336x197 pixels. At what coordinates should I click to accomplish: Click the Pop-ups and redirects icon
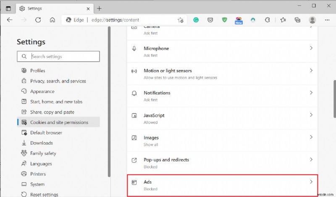click(x=134, y=160)
